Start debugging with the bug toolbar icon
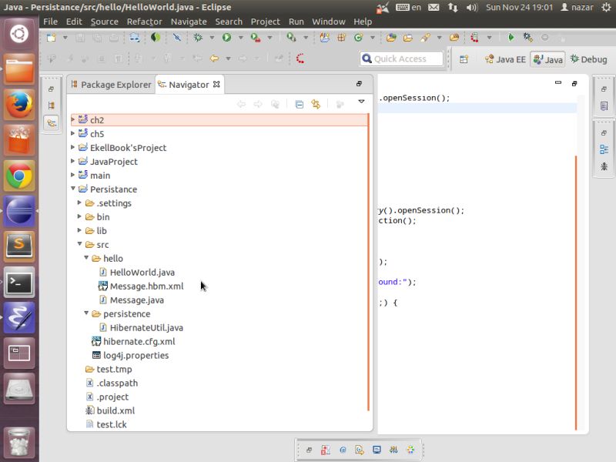Image resolution: width=616 pixels, height=462 pixels. click(198, 38)
